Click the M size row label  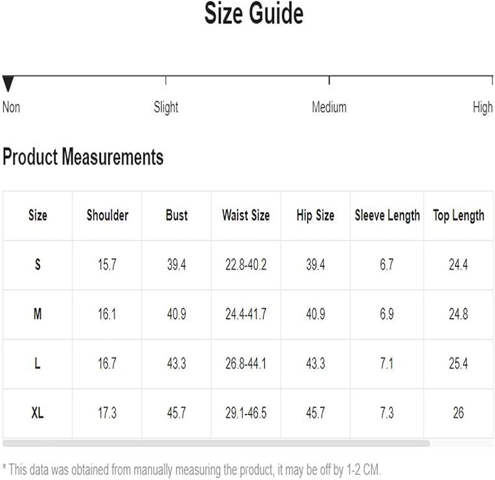[38, 314]
